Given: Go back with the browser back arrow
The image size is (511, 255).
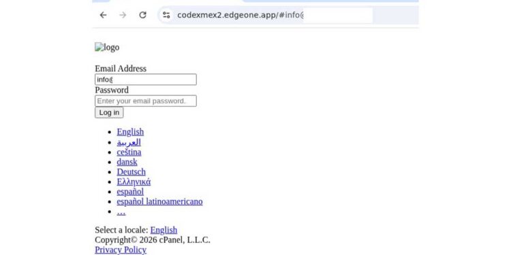Looking at the screenshot, I should click(x=103, y=15).
